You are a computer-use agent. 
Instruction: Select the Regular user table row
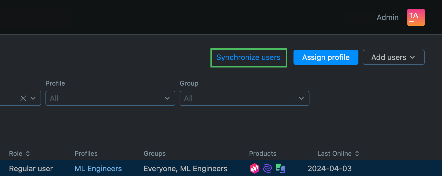(31, 168)
